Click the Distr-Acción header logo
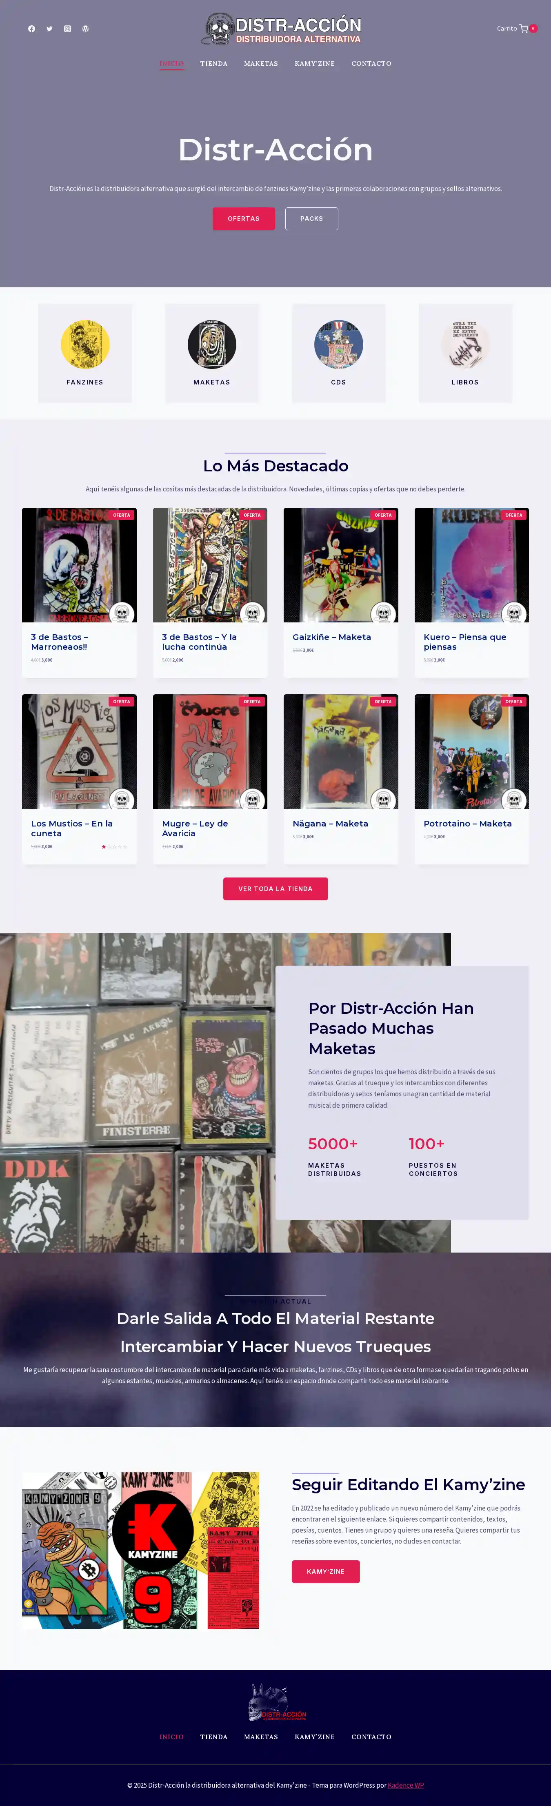The width and height of the screenshot is (551, 1806). (282, 29)
